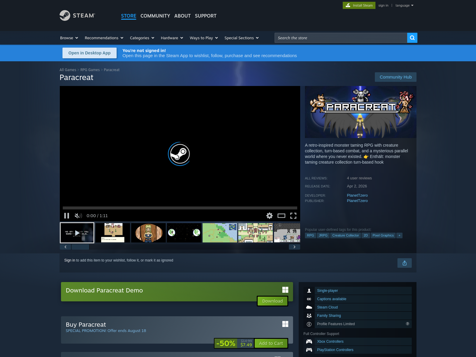This screenshot has height=357, width=476.
Task: Download the Paracreat demo
Action: (273, 301)
